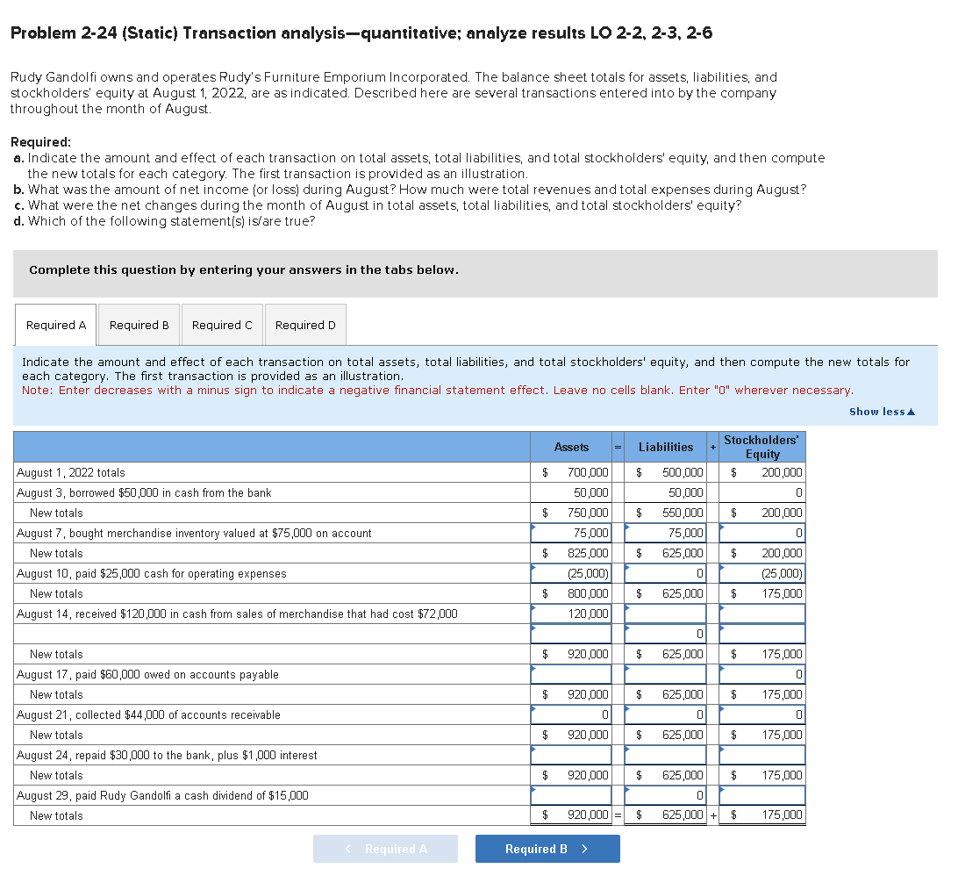
Task: Select the currently active Required A tab
Action: pos(55,324)
